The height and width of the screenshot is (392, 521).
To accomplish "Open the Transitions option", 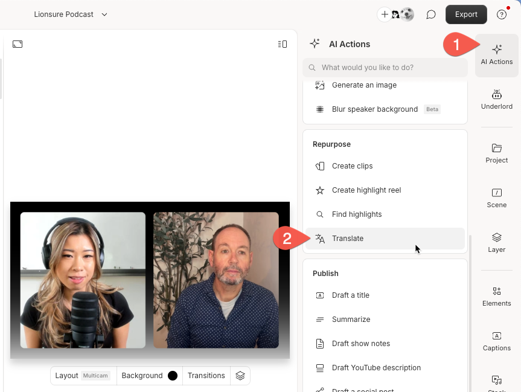I will tap(206, 376).
